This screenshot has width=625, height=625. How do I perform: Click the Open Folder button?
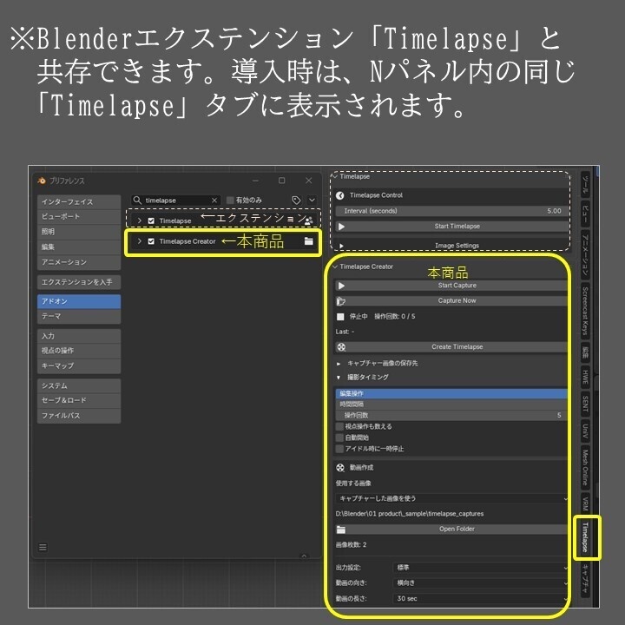point(451,530)
